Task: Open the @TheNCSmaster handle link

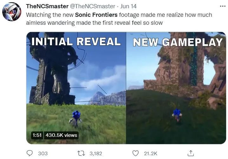Action: click(93, 6)
